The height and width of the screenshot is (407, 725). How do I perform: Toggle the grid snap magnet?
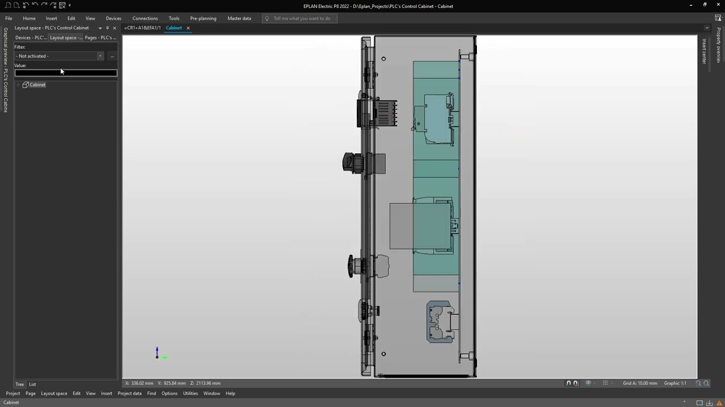coord(576,383)
